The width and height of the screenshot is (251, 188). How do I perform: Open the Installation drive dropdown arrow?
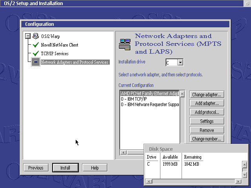(180, 62)
